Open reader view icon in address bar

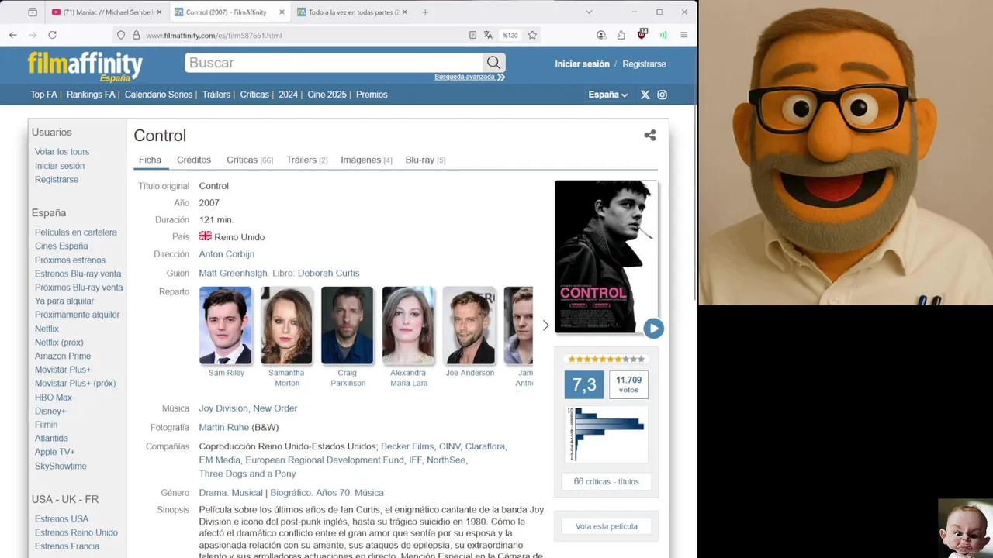click(473, 35)
